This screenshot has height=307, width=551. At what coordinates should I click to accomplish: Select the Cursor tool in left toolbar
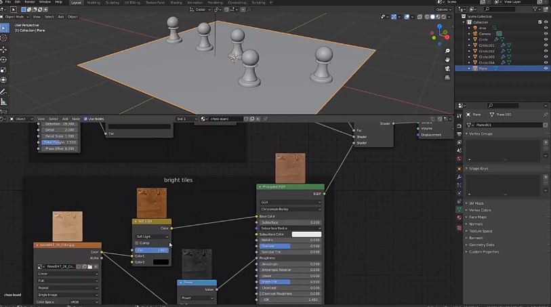click(4, 39)
